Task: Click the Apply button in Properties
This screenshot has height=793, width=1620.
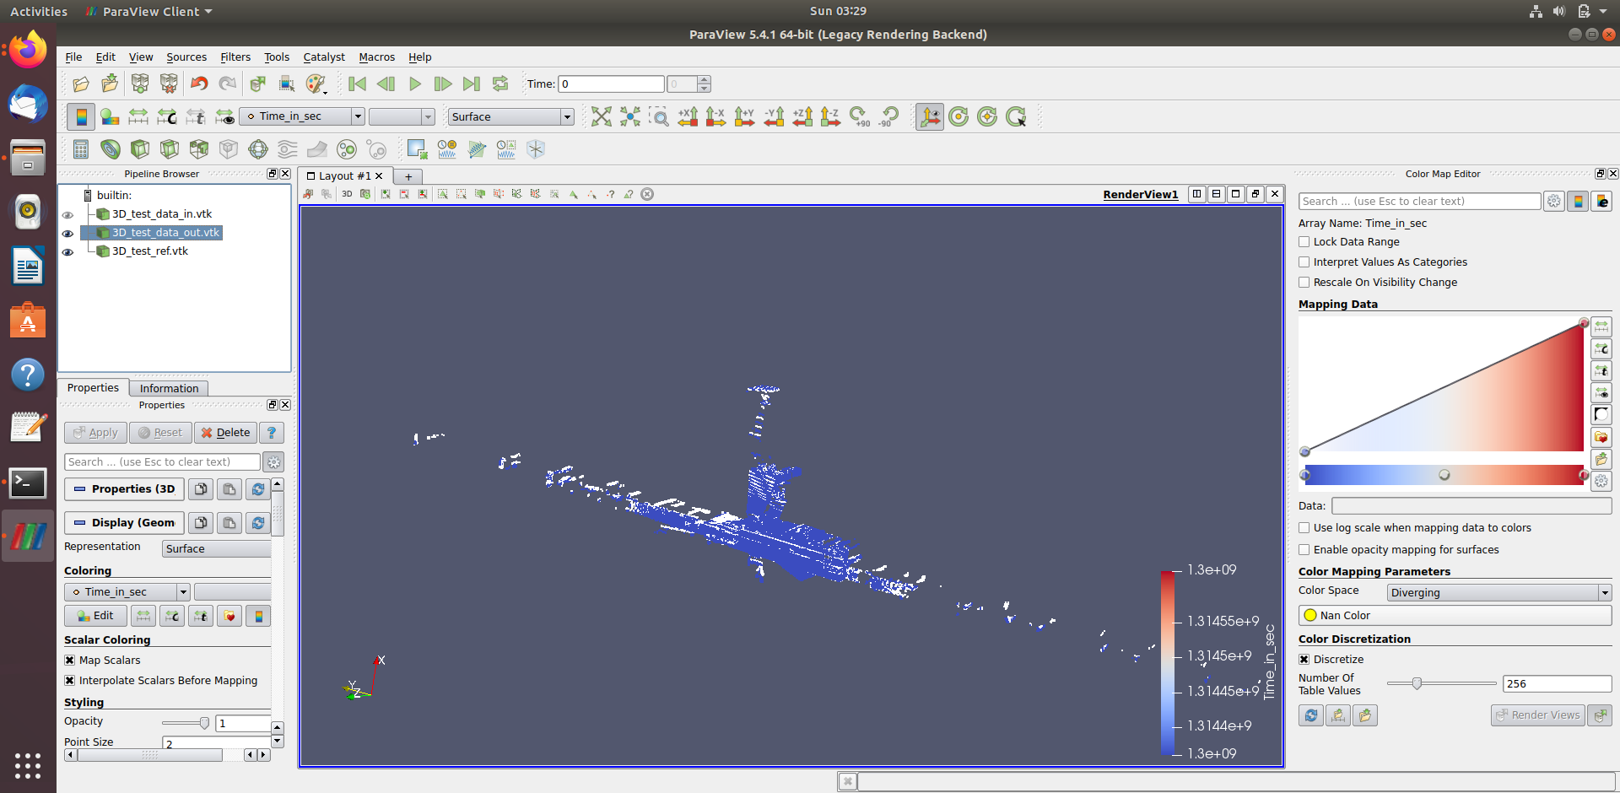Action: (94, 432)
